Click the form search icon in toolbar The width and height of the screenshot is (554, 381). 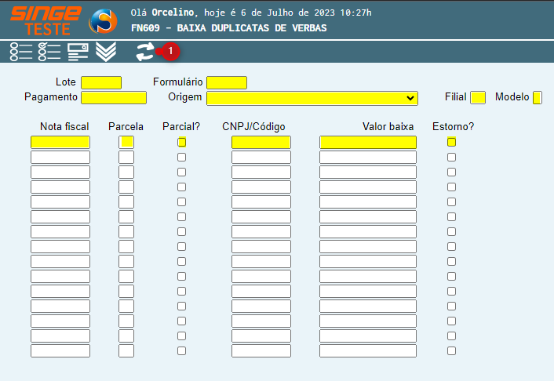[78, 53]
